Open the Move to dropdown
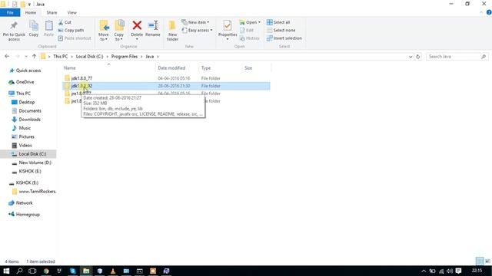This screenshot has height=276, width=492. point(104,31)
